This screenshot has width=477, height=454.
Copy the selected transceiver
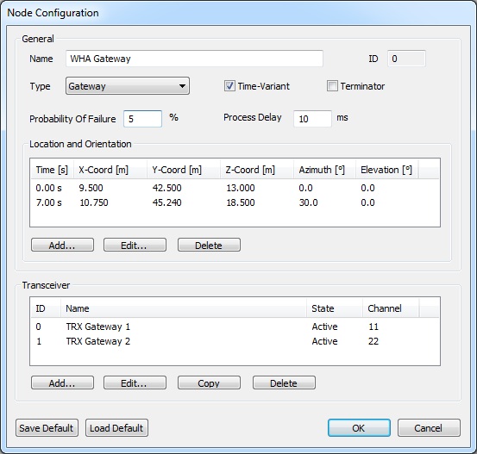[209, 382]
